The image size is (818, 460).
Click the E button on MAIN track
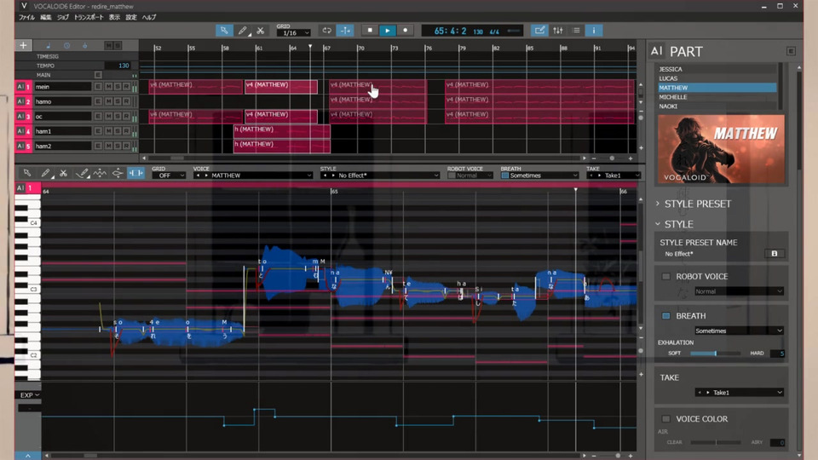pyautogui.click(x=98, y=75)
